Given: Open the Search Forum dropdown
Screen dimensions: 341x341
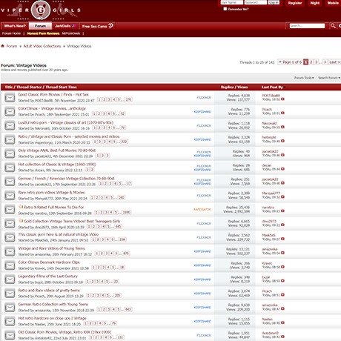Looking at the screenshot, I should (329, 78).
